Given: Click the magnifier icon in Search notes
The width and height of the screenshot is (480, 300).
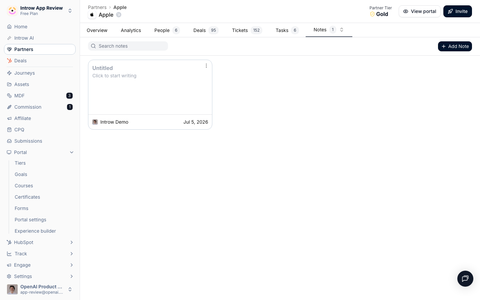Looking at the screenshot, I should point(93,46).
